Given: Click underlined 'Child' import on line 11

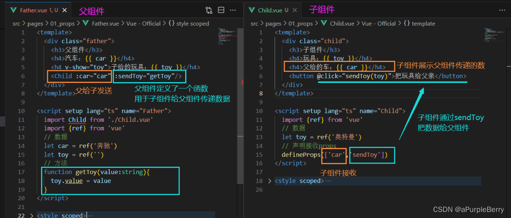Looking at the screenshot, I should (77, 120).
